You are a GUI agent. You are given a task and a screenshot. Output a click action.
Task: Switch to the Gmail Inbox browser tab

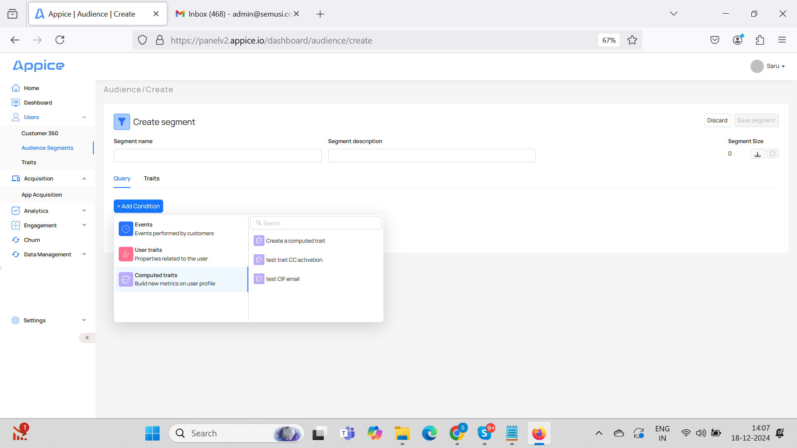click(x=233, y=14)
